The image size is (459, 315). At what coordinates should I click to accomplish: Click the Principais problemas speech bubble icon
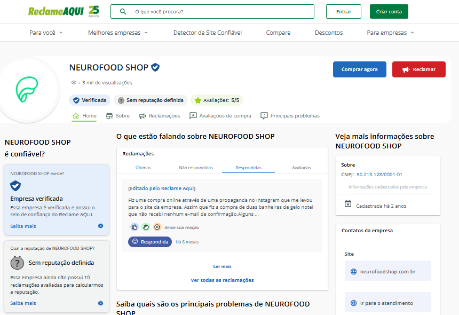pos(263,115)
